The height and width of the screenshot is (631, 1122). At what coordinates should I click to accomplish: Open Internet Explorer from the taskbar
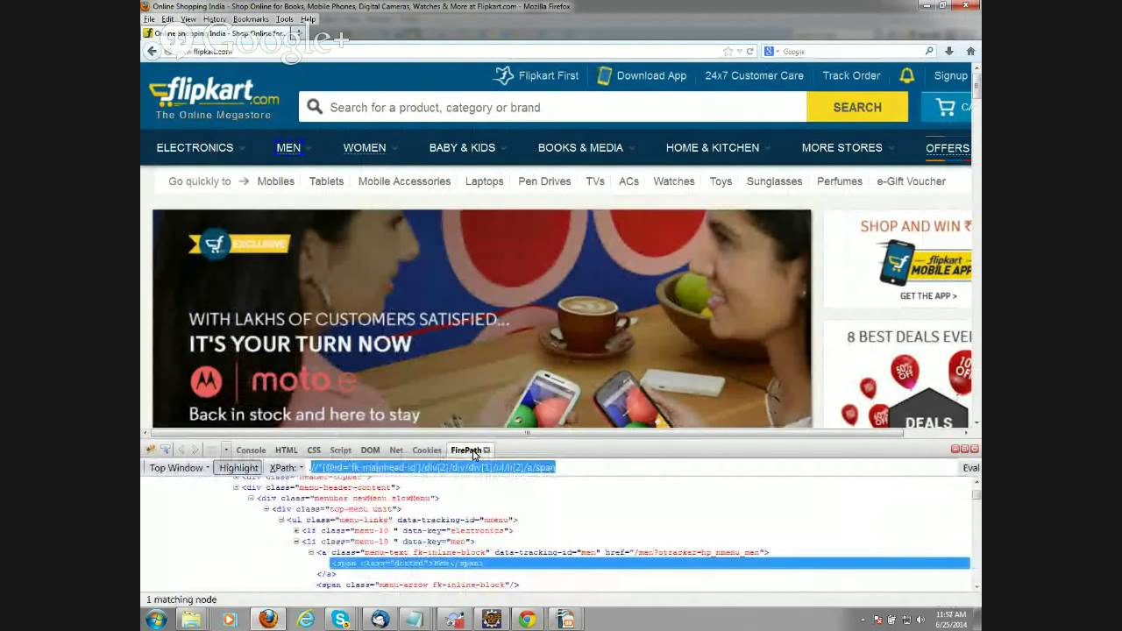coord(305,620)
